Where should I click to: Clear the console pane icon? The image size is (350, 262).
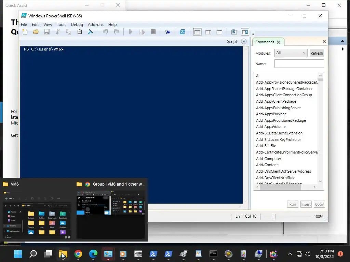point(90,32)
